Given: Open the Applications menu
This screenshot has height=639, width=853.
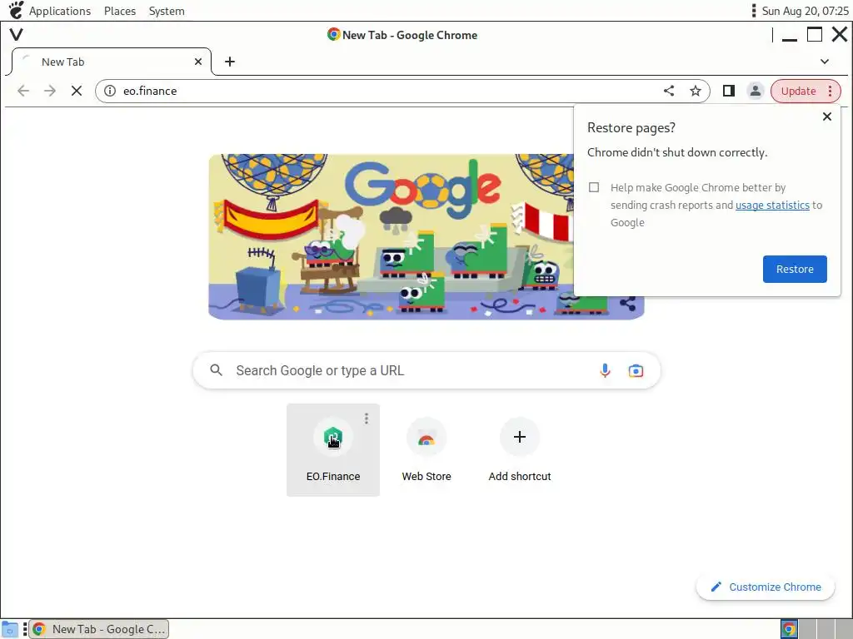Looking at the screenshot, I should pyautogui.click(x=60, y=11).
